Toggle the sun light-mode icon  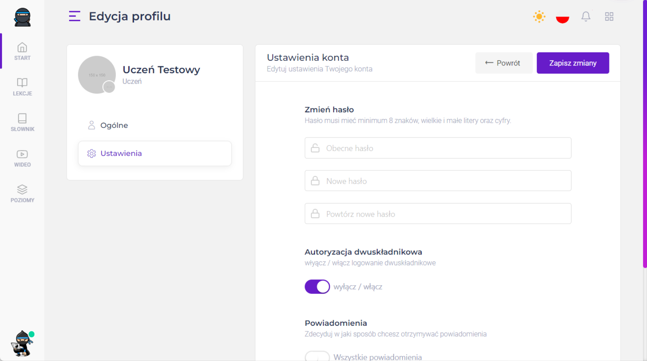(x=539, y=17)
